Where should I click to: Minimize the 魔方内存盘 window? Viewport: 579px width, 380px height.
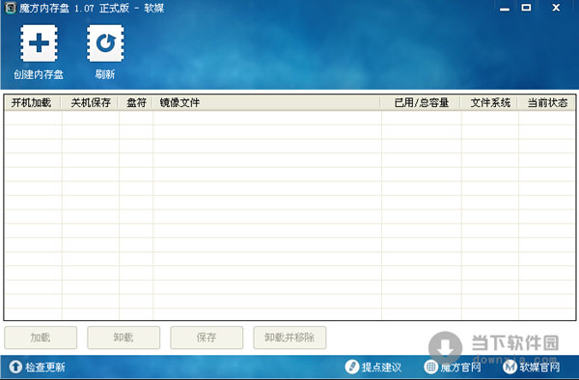tap(505, 8)
